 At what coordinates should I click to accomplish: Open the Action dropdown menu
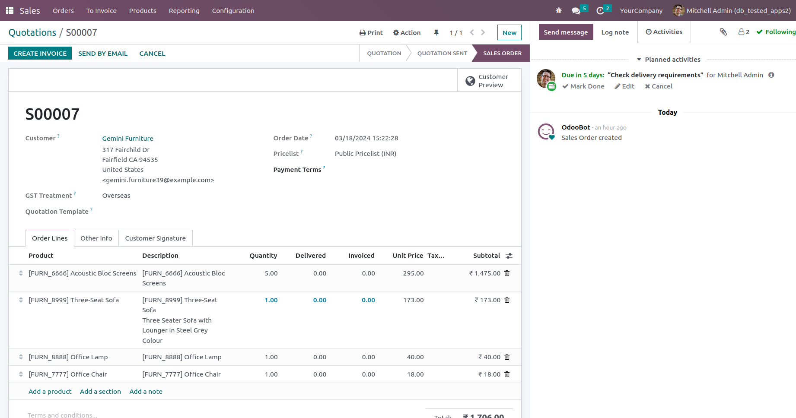[406, 33]
